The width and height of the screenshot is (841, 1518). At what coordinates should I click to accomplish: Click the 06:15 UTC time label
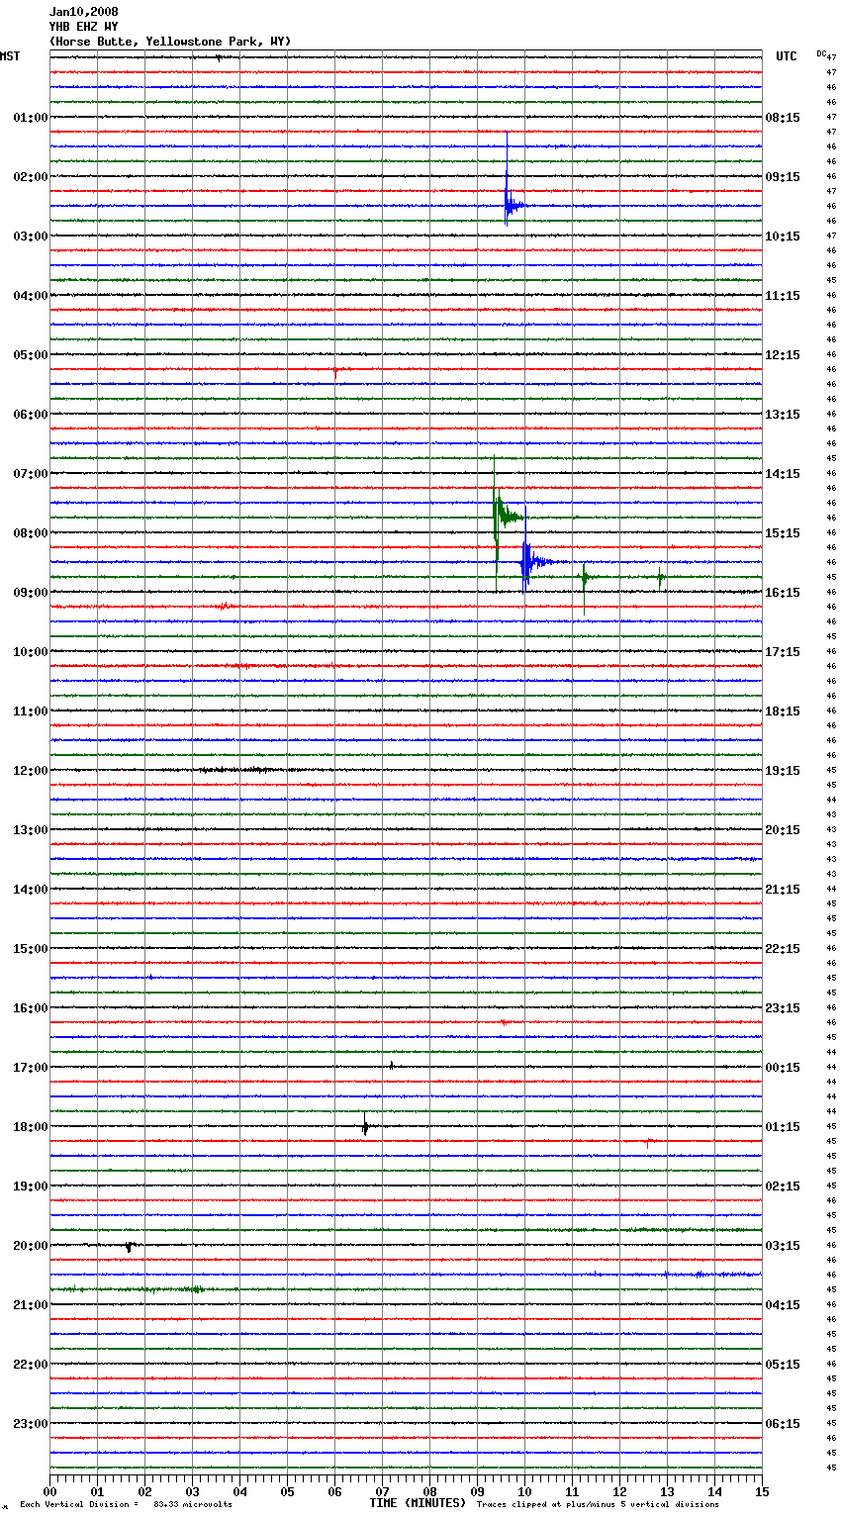783,1424
